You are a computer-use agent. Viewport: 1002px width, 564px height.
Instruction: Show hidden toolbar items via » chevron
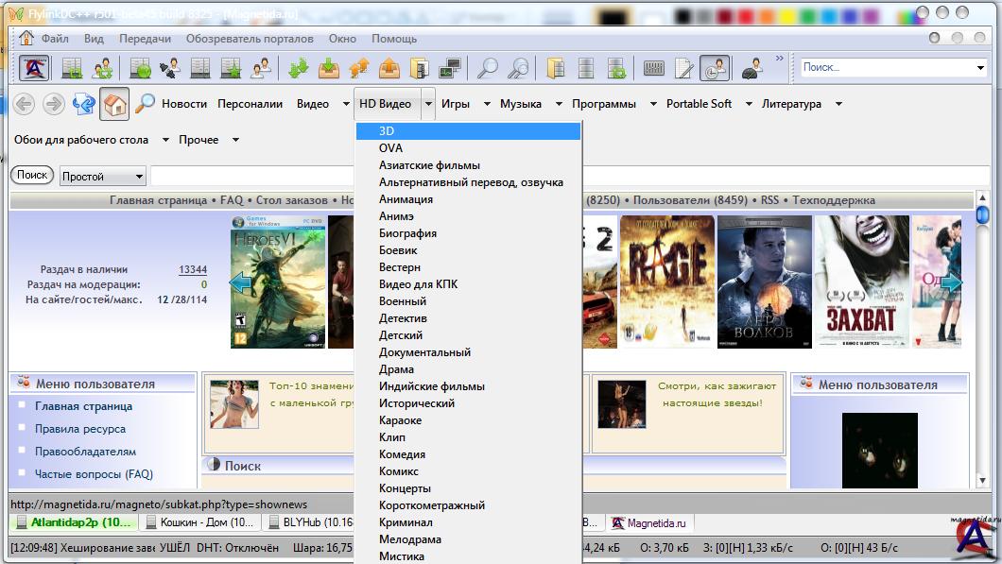(780, 59)
